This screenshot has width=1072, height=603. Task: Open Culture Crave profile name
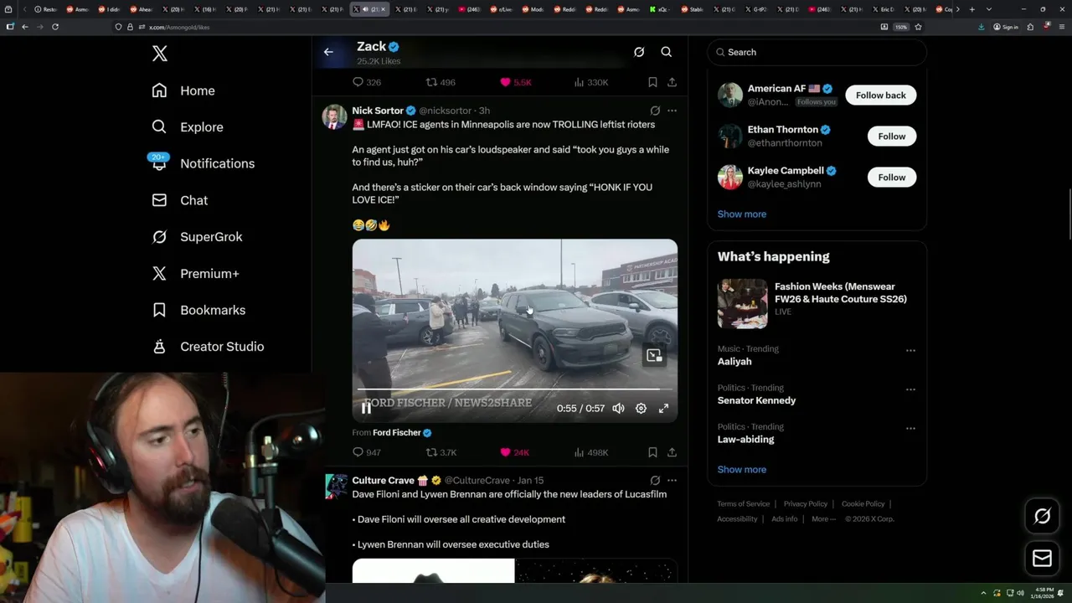pyautogui.click(x=384, y=481)
